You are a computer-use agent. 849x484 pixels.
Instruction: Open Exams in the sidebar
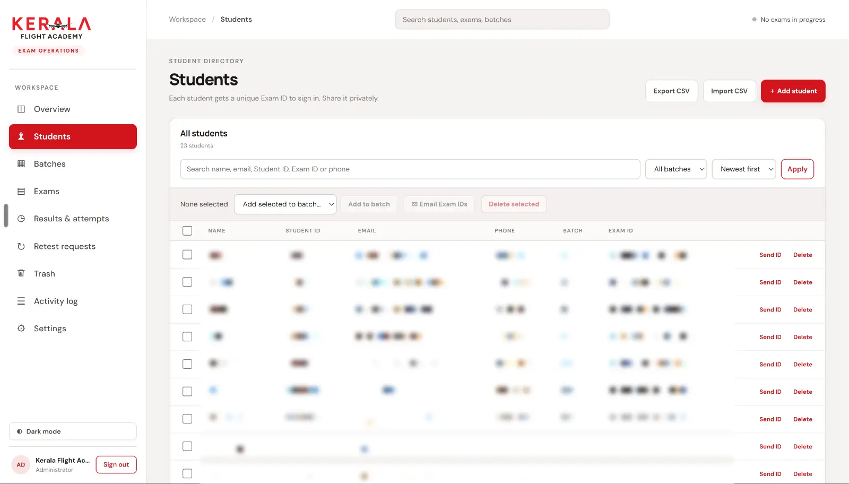point(73,192)
